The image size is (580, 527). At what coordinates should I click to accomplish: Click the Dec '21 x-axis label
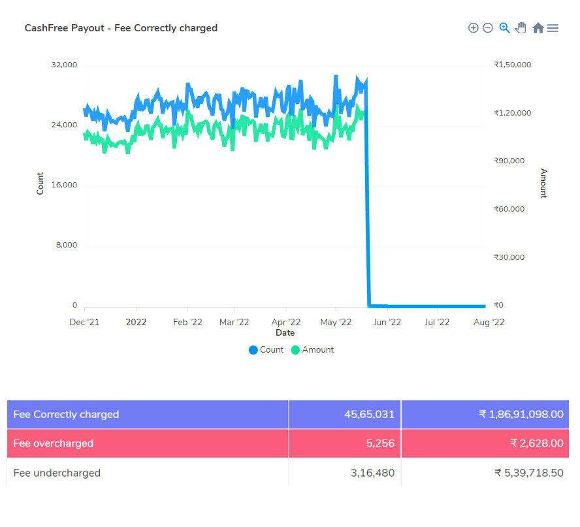coord(84,323)
